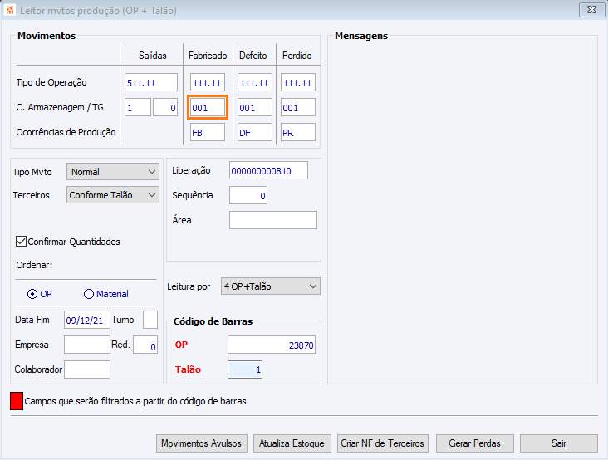Click the Perdido column header
The image size is (608, 460).
297,56
